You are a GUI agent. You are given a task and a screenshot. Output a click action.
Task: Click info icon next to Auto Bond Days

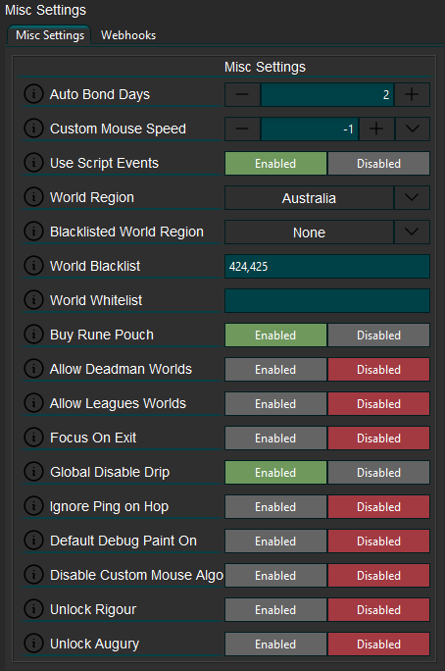pyautogui.click(x=33, y=94)
